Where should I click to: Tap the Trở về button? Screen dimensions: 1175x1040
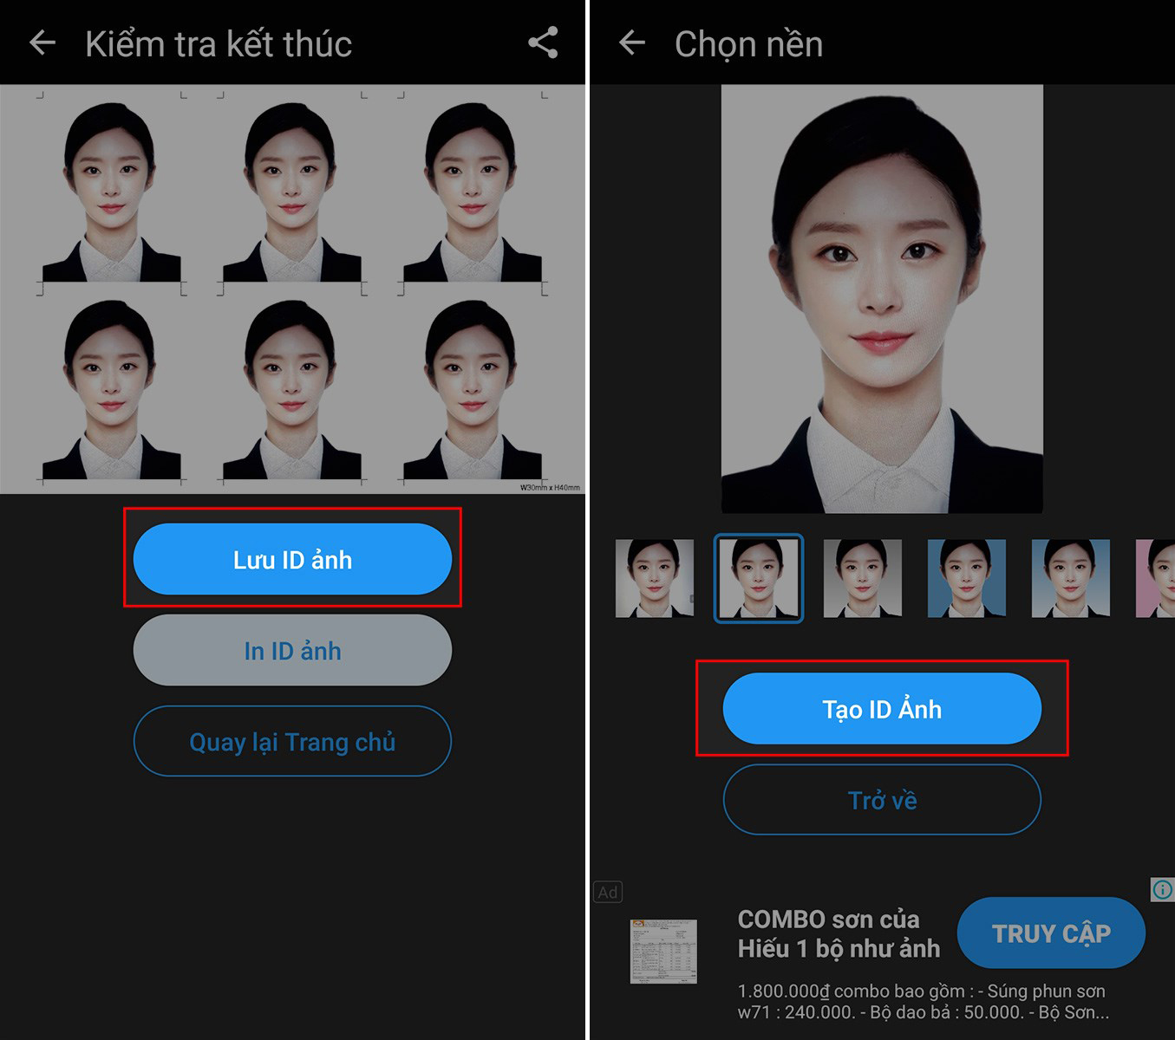click(882, 800)
